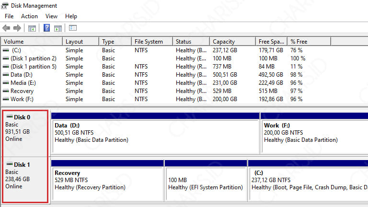Sort by the Free Space column header
Viewport: 368px width, 207px height.
point(271,42)
